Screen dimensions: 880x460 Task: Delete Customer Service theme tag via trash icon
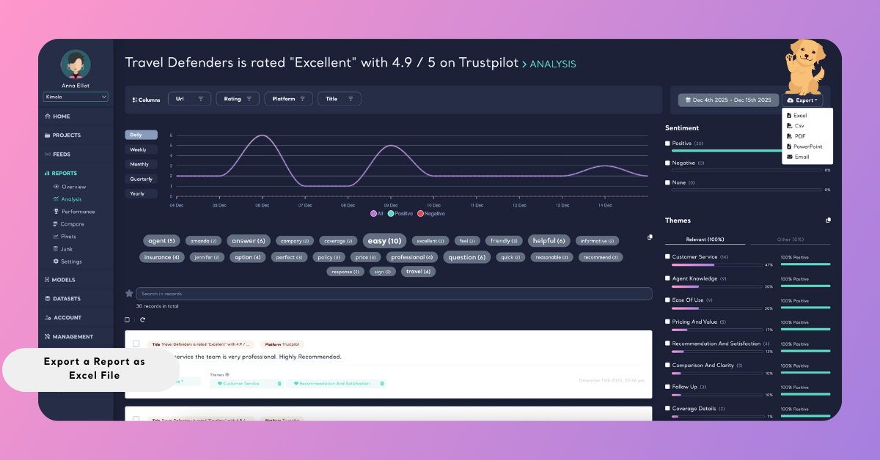click(279, 383)
